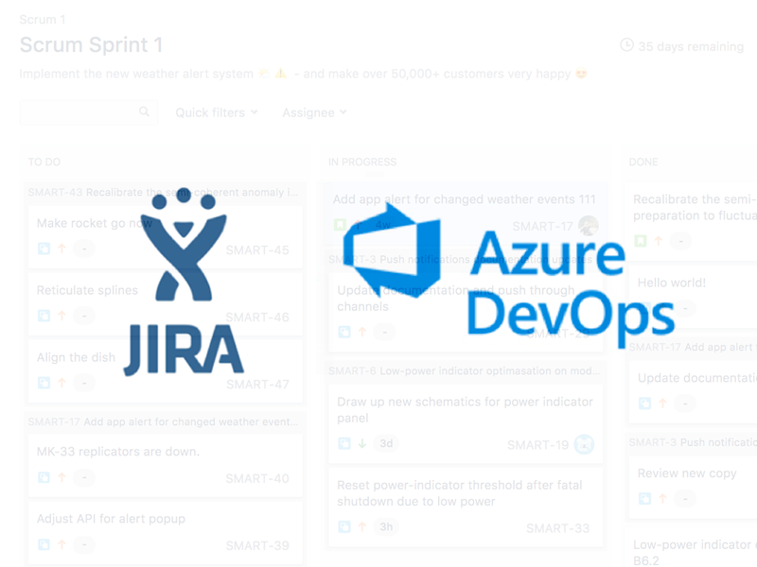Click the priority arrow on Align the dish
This screenshot has width=757, height=567.
(62, 384)
